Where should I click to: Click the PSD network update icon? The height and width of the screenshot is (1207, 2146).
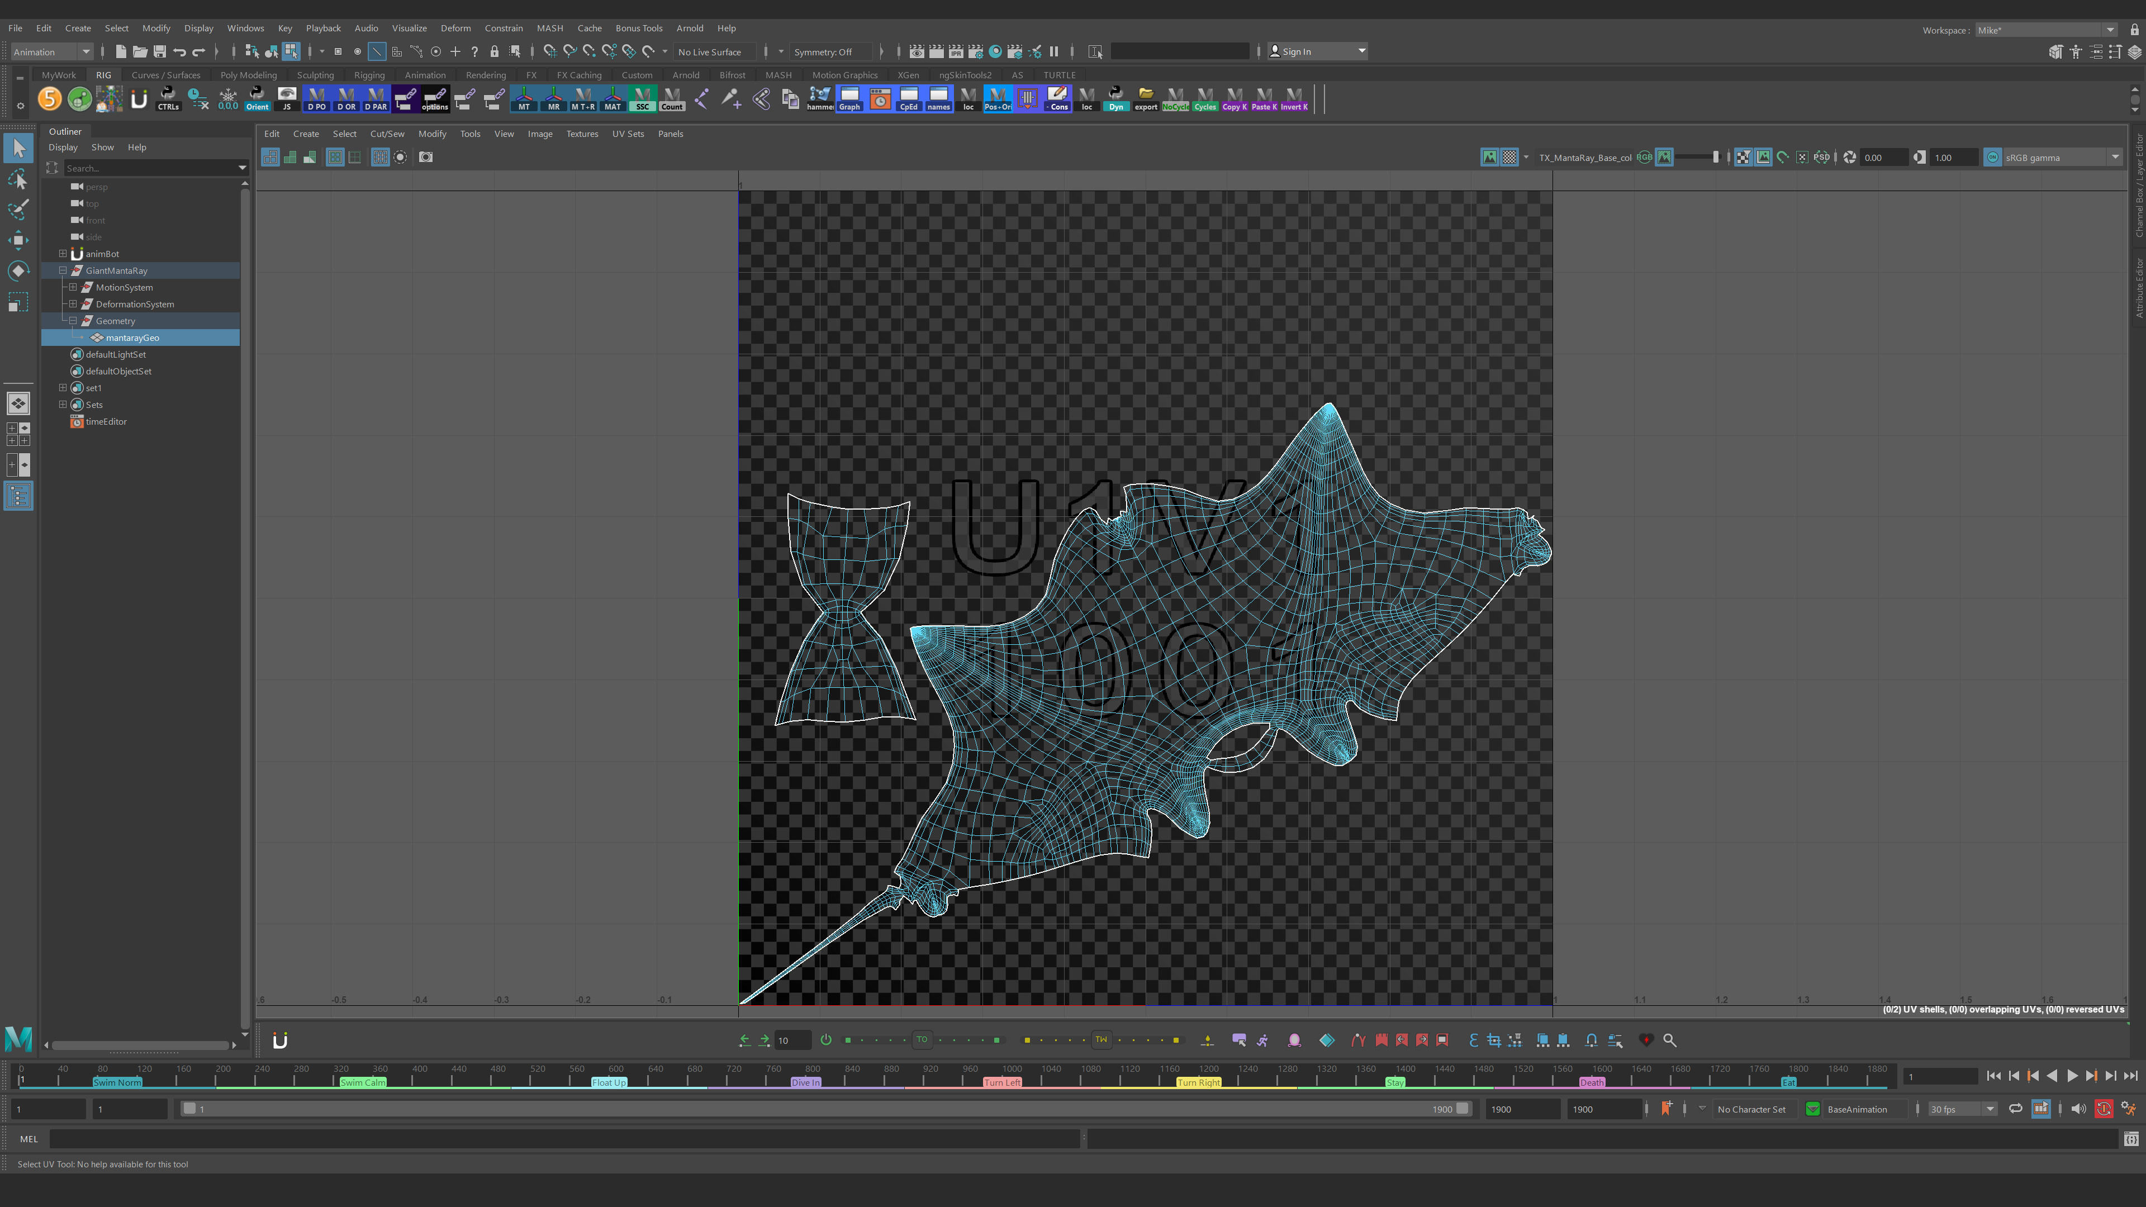pos(1821,158)
